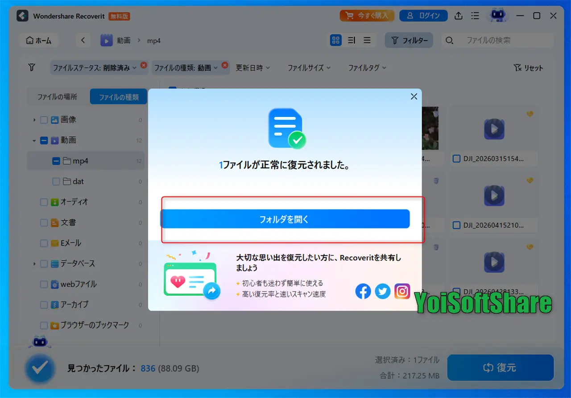Viewport: 571px width, 398px height.
Task: Open the hamburger list menu in title bar
Action: 475,16
